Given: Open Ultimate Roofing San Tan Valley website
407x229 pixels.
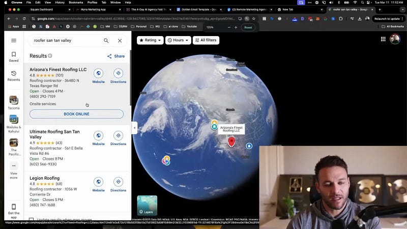Looking at the screenshot, I should (x=98, y=138).
